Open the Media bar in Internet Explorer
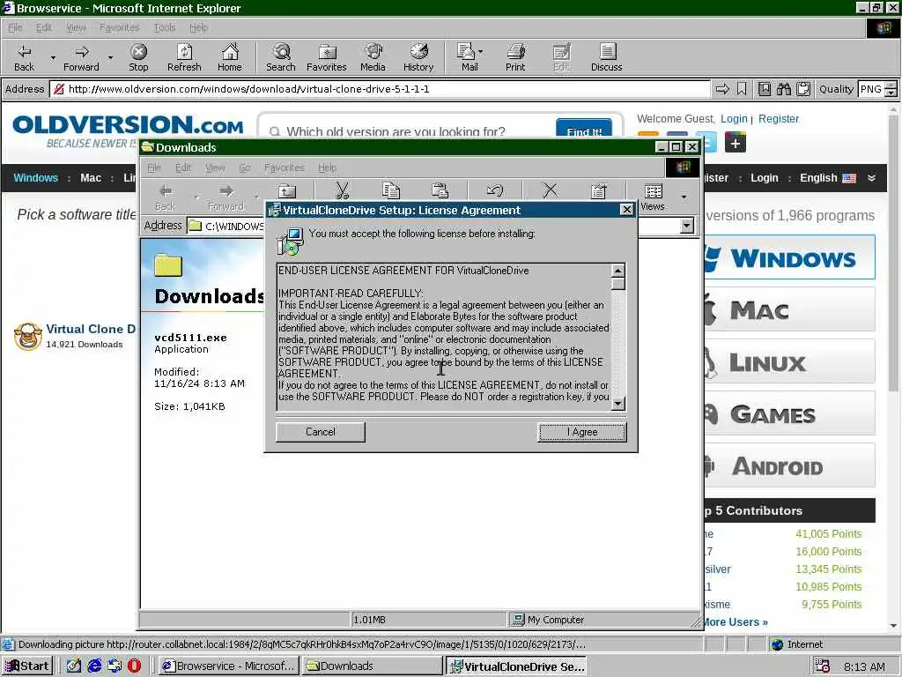Image resolution: width=902 pixels, height=677 pixels. tap(373, 57)
